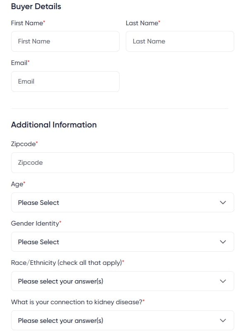The image size is (252, 334).
Task: Click the First Name input field
Action: (65, 41)
